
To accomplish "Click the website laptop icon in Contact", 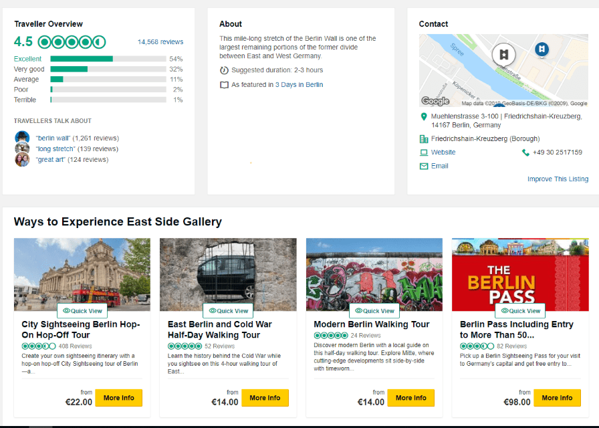I will click(x=423, y=152).
